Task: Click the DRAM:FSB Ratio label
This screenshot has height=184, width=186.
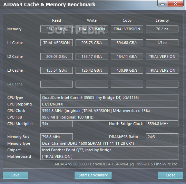Action: point(124,137)
